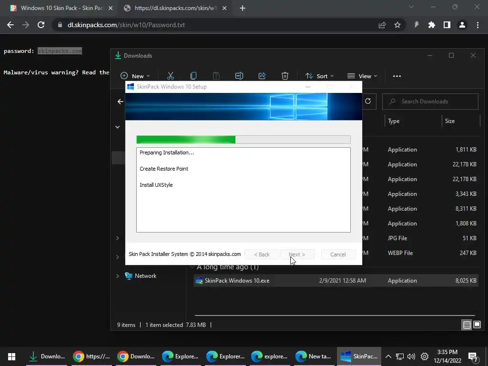Click the network icon in system tray
488x366 pixels.
(400, 356)
